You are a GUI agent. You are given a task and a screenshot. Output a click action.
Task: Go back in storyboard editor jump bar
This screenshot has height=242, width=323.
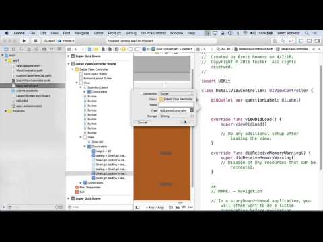coord(76,49)
